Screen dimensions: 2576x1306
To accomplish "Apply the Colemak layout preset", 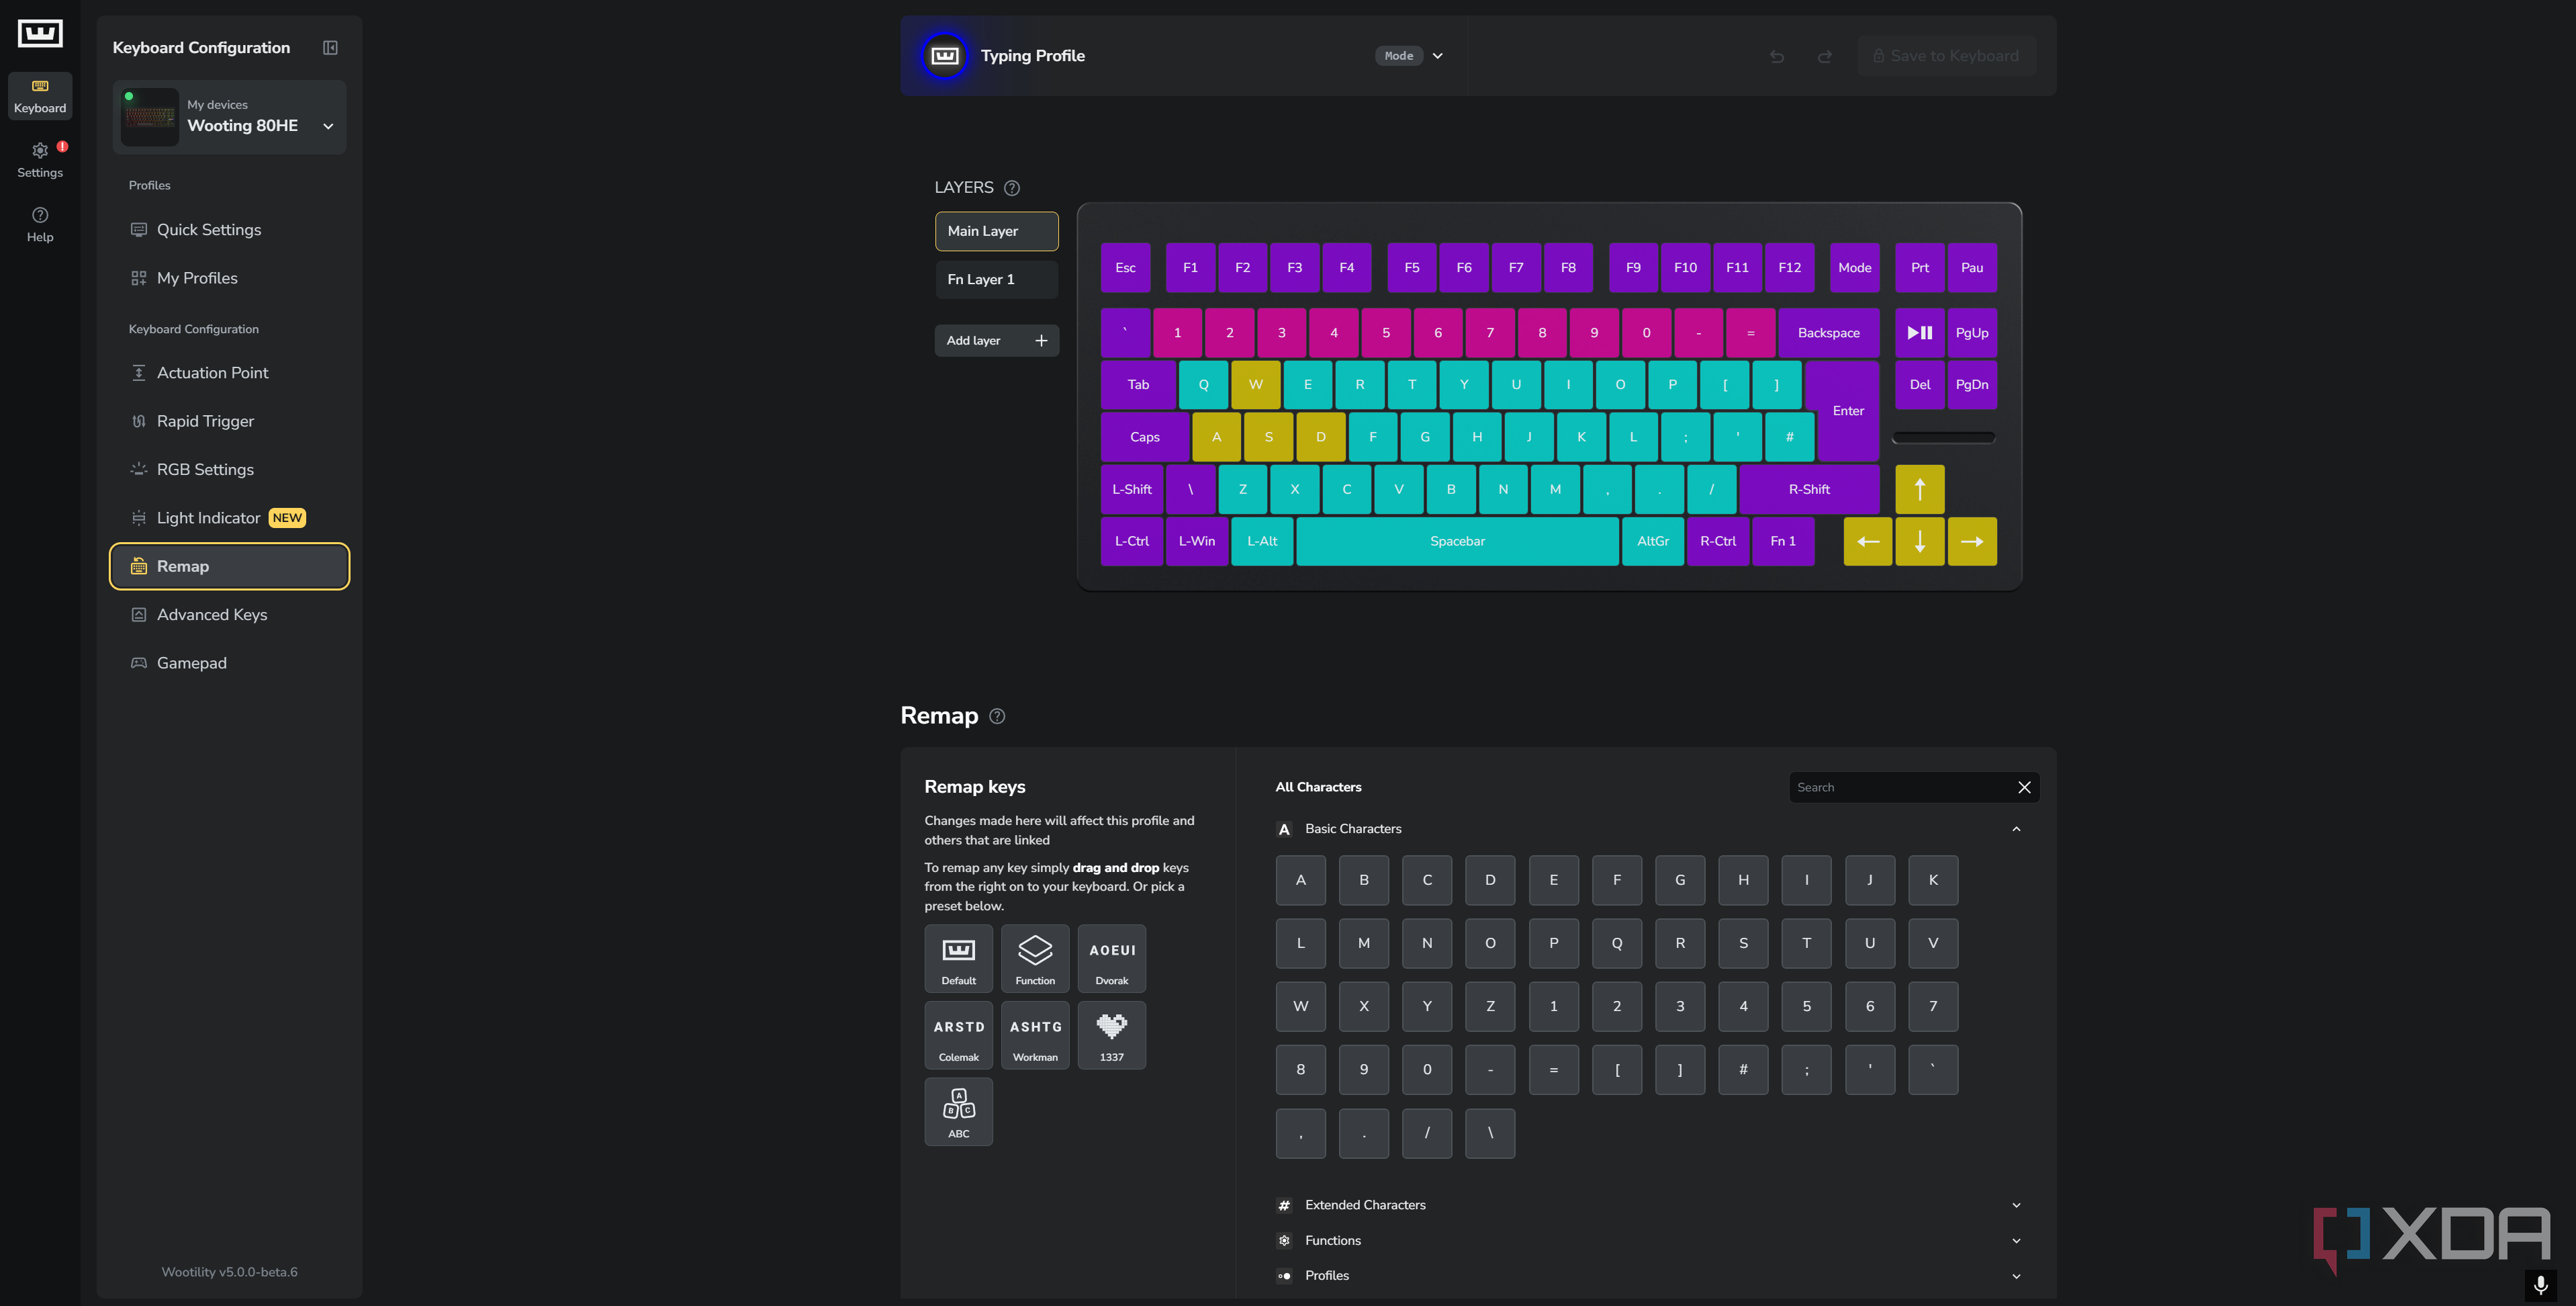I will [958, 1035].
